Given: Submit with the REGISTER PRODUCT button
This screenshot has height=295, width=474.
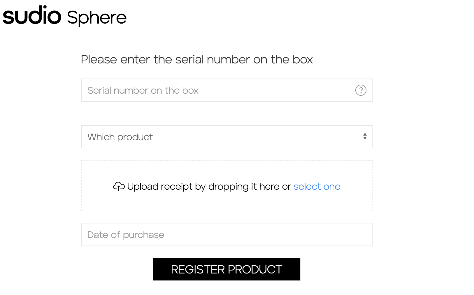Looking at the screenshot, I should 227,269.
